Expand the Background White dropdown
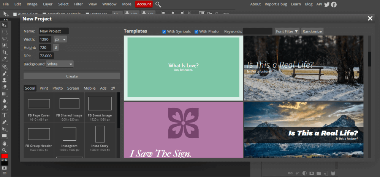The width and height of the screenshot is (380, 177). (60, 64)
